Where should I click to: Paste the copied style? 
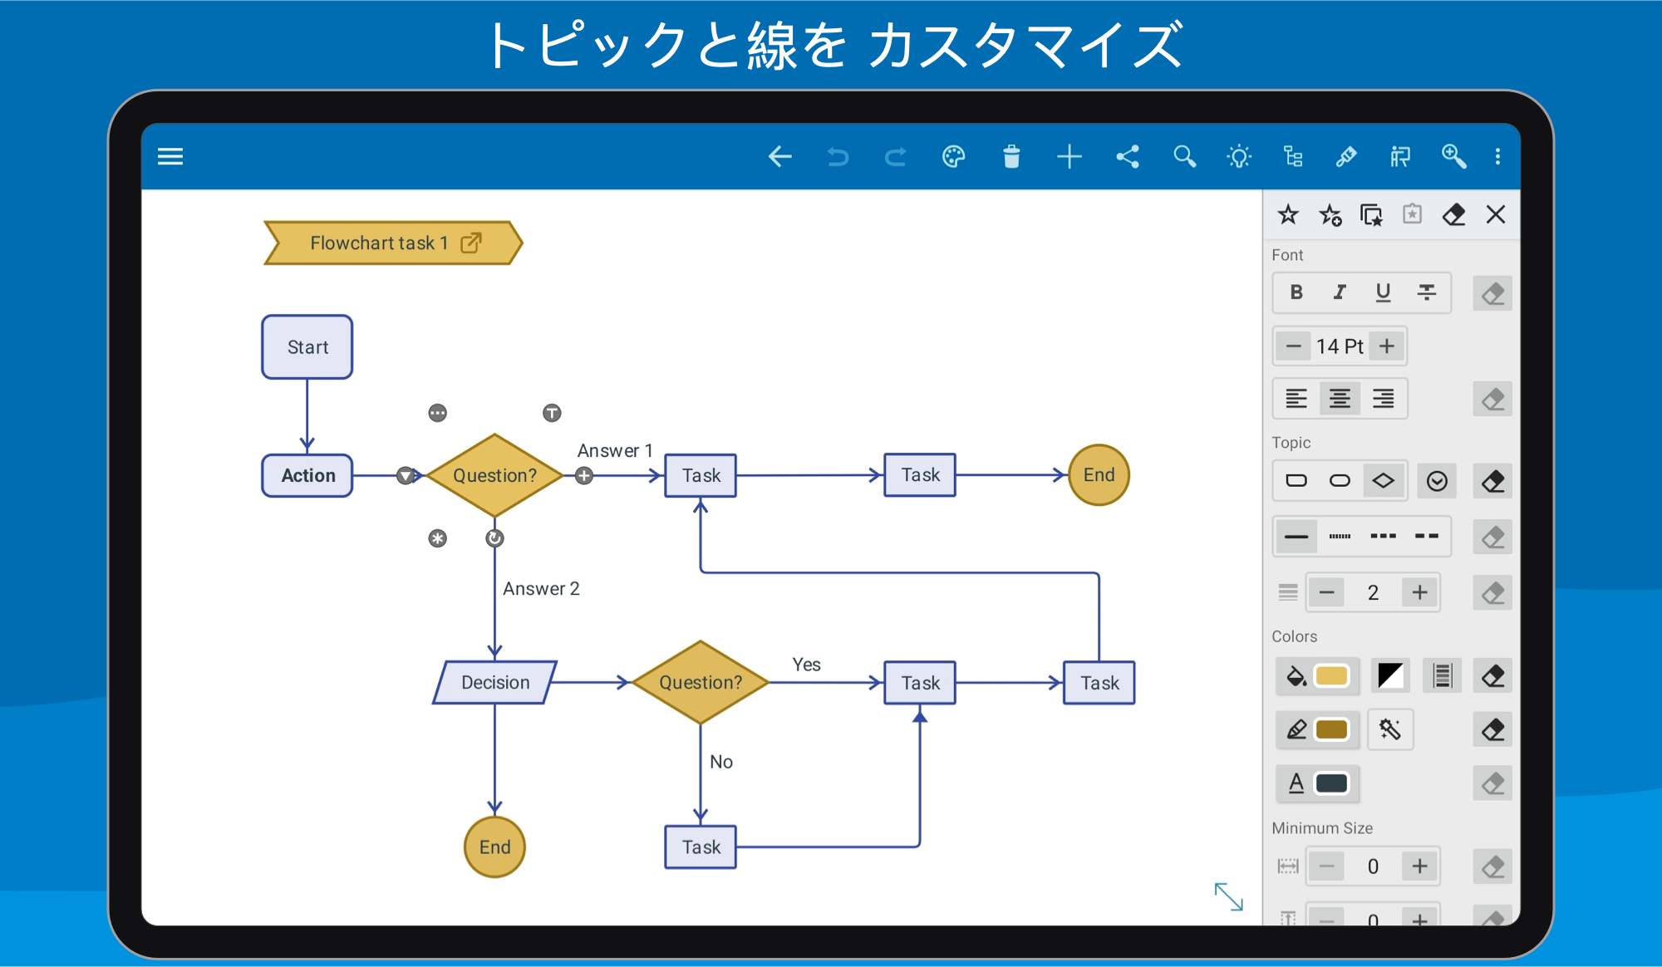click(1413, 215)
